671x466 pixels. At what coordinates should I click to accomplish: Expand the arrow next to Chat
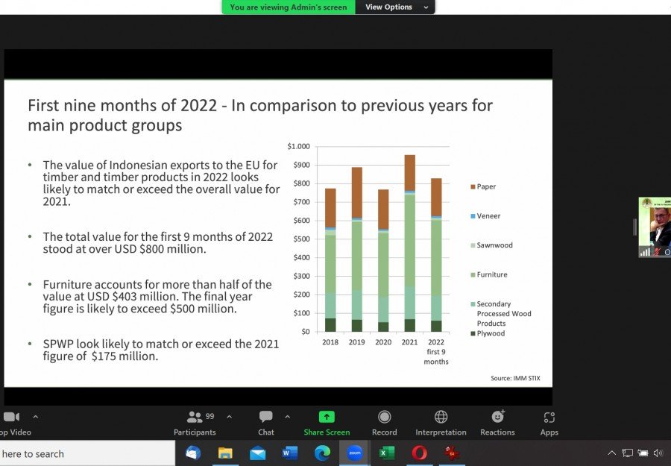point(288,417)
